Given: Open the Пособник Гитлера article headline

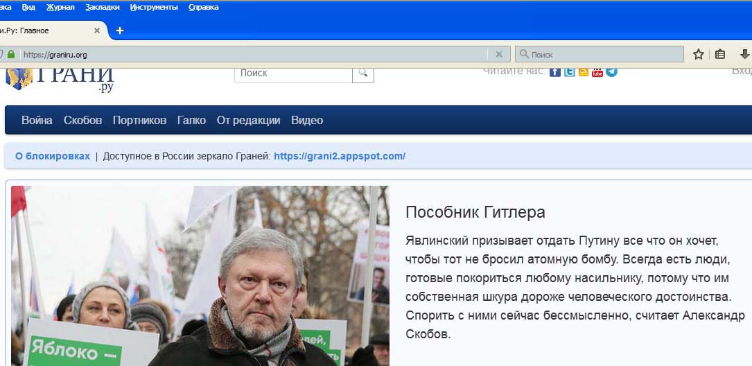Looking at the screenshot, I should (475, 212).
